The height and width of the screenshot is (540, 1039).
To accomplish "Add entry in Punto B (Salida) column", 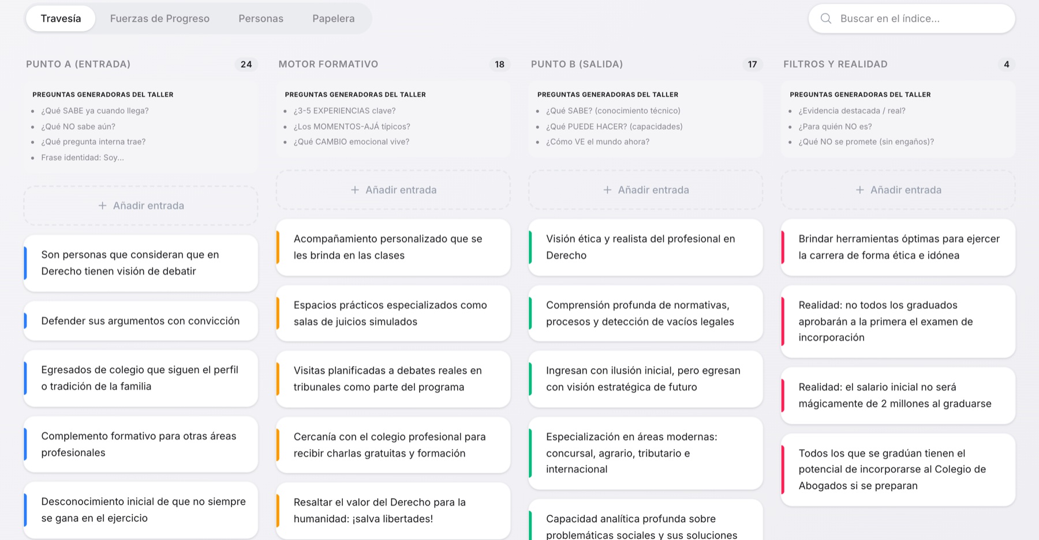I will pos(645,190).
